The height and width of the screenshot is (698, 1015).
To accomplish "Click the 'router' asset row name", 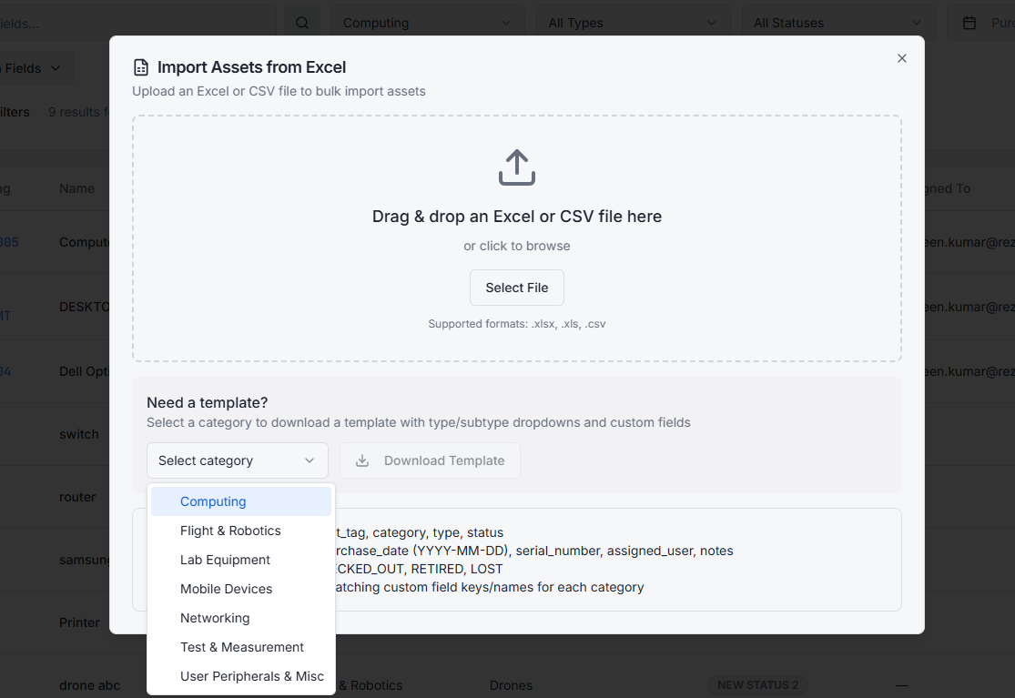I will tap(77, 497).
